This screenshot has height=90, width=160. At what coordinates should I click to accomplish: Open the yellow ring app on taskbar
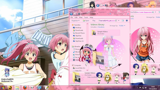10,88
